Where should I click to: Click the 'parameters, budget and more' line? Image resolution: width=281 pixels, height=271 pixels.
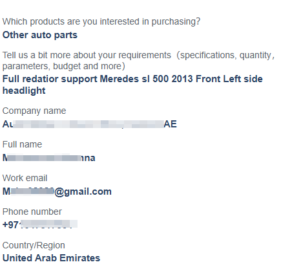pos(64,66)
